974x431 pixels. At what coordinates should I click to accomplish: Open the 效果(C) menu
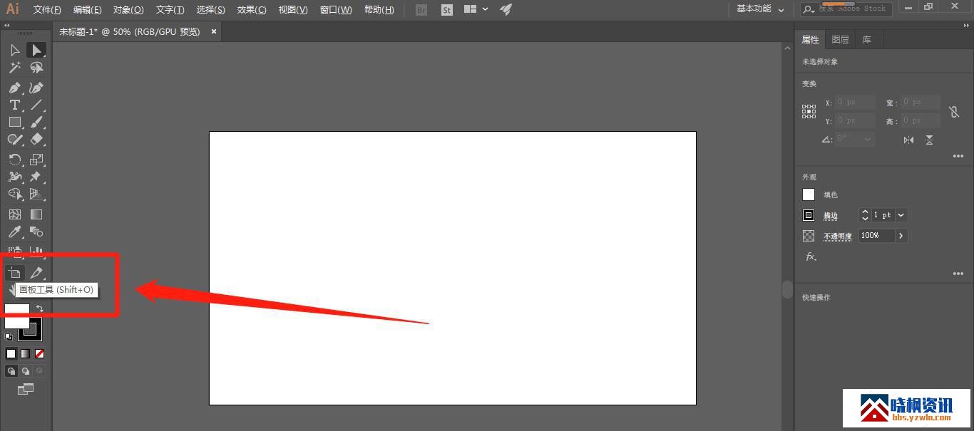[252, 10]
